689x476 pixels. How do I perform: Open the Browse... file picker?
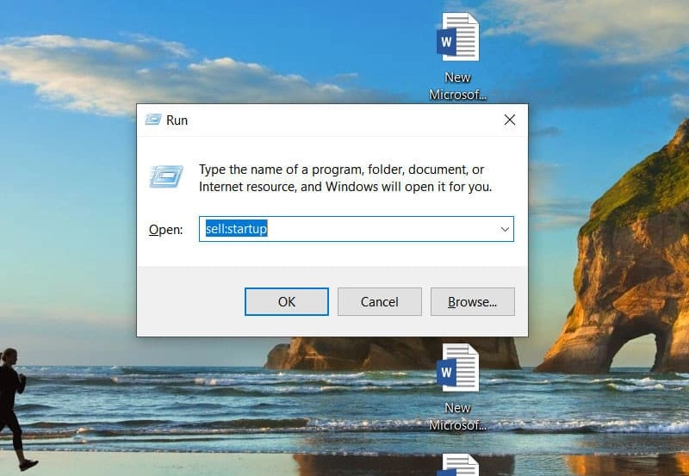point(472,301)
